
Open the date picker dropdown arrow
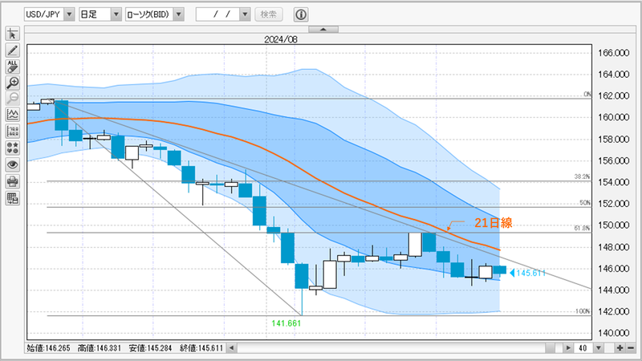pyautogui.click(x=246, y=14)
